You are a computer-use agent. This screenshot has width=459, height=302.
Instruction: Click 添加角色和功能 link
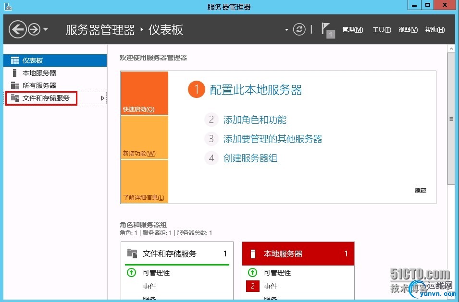click(x=255, y=120)
